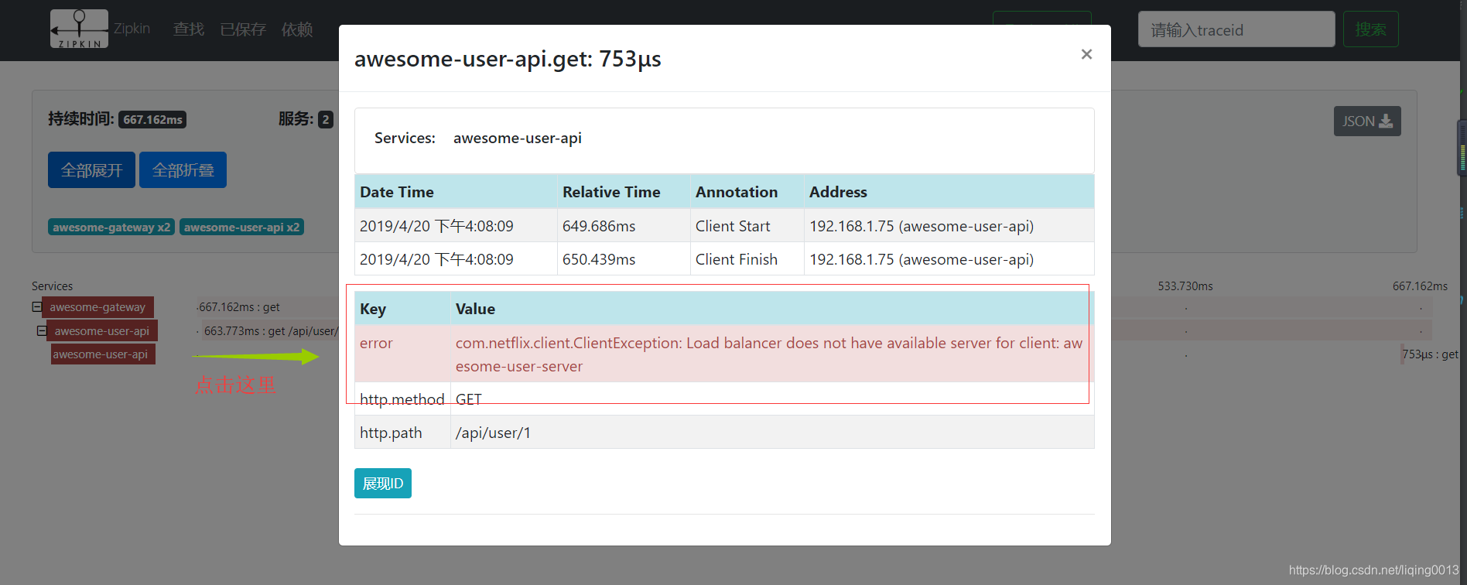
Task: Close the awesome-user-api.get dialog
Action: point(1086,54)
